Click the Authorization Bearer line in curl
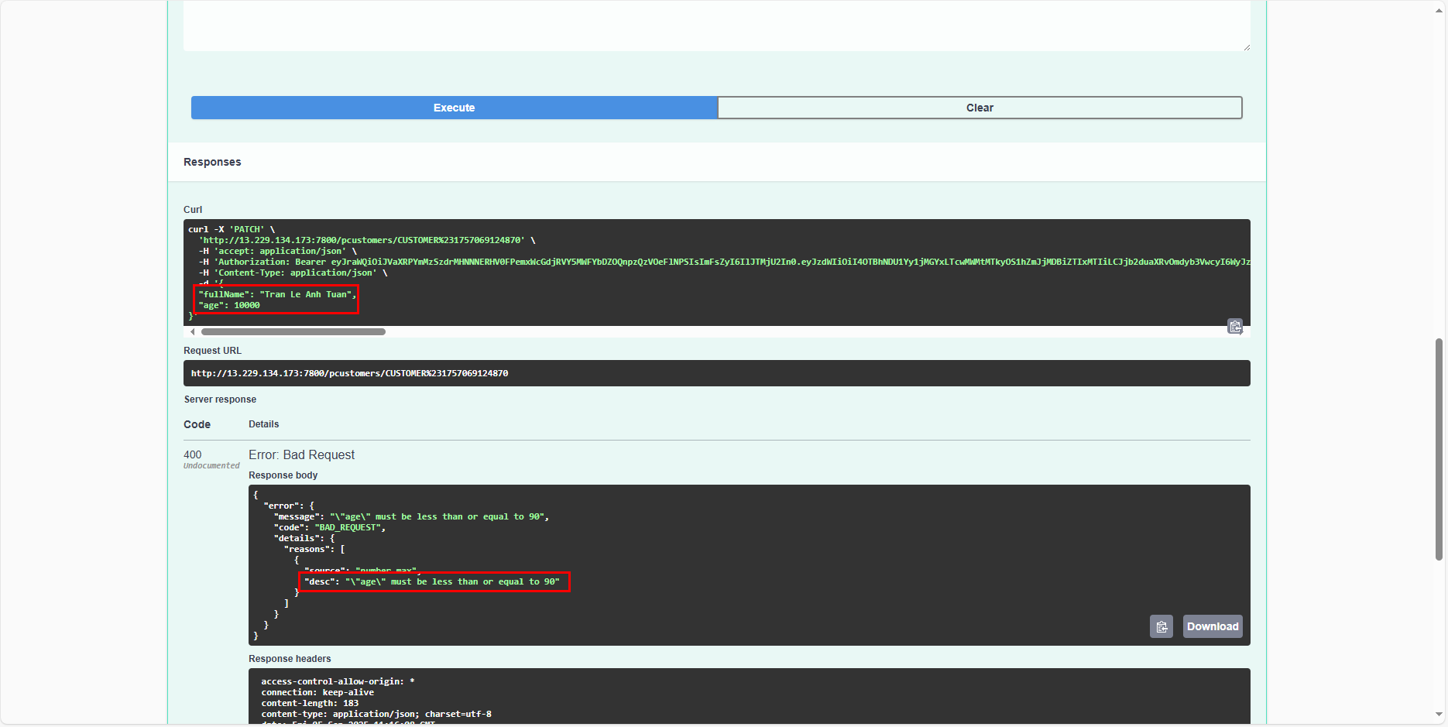Screen dimensions: 1448x727 (697, 262)
